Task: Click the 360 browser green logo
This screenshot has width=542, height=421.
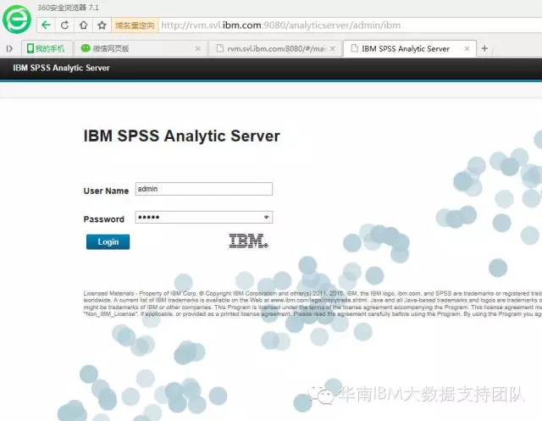Action: 17,19
